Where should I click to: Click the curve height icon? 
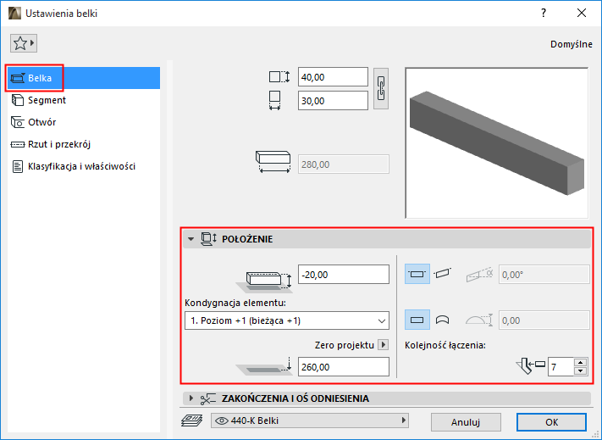[x=479, y=320]
